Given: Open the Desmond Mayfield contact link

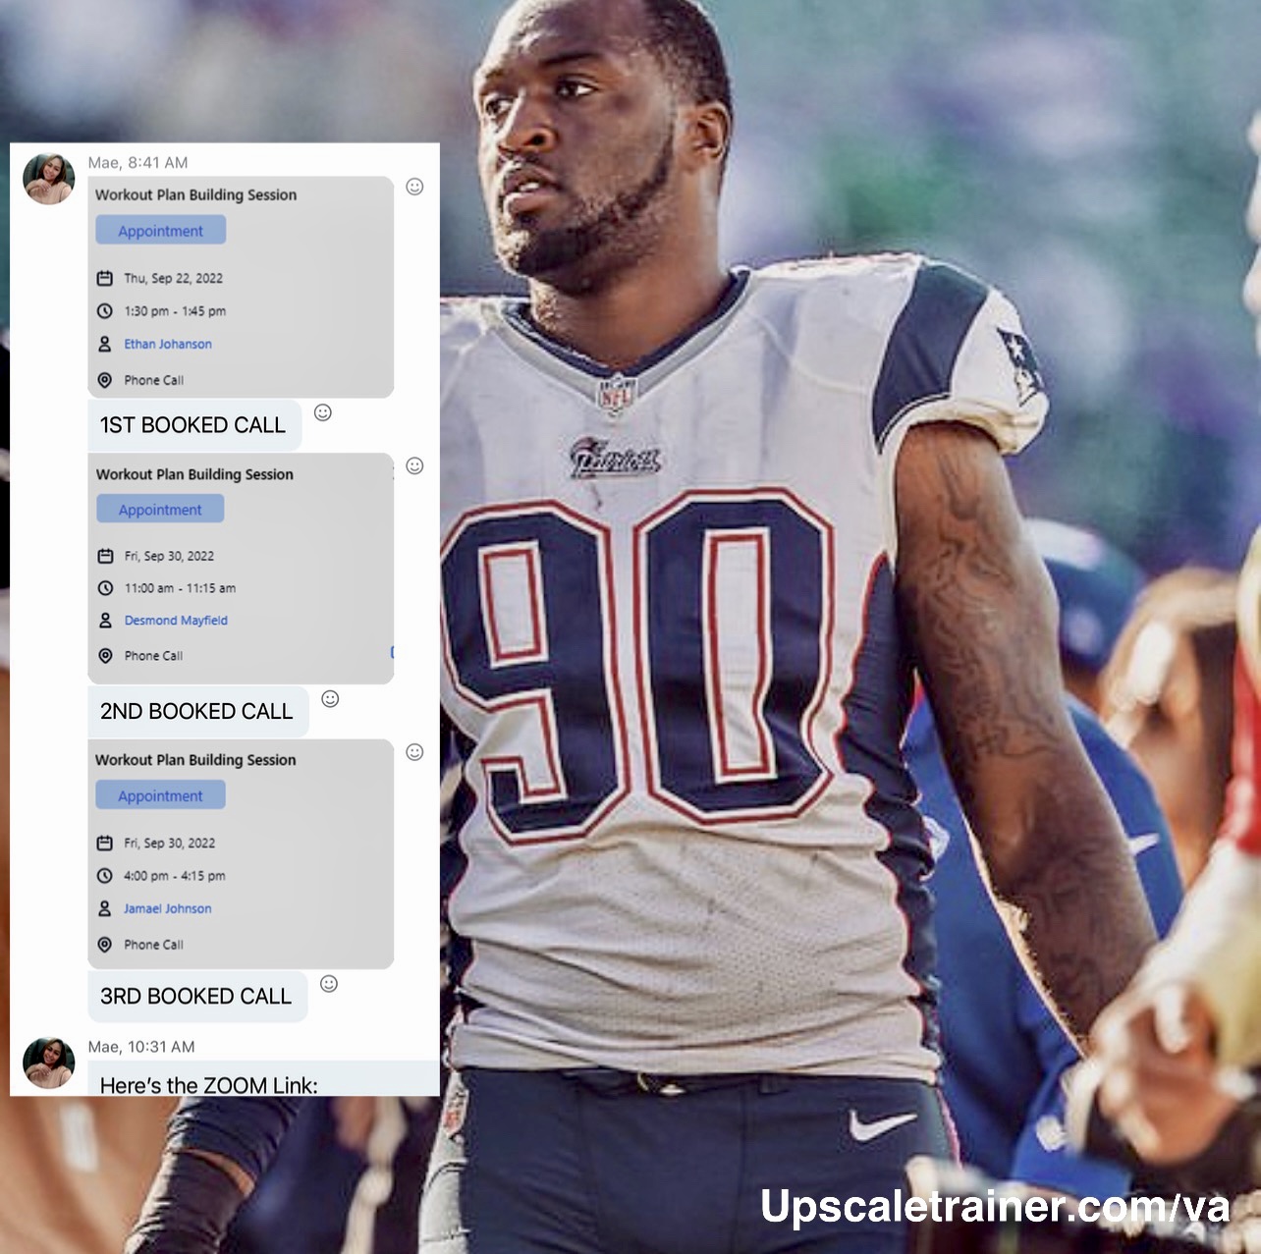Looking at the screenshot, I should tap(176, 621).
